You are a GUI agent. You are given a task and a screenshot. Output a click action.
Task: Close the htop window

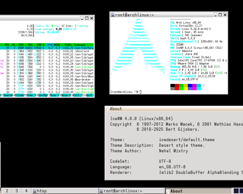[x=92, y=18]
